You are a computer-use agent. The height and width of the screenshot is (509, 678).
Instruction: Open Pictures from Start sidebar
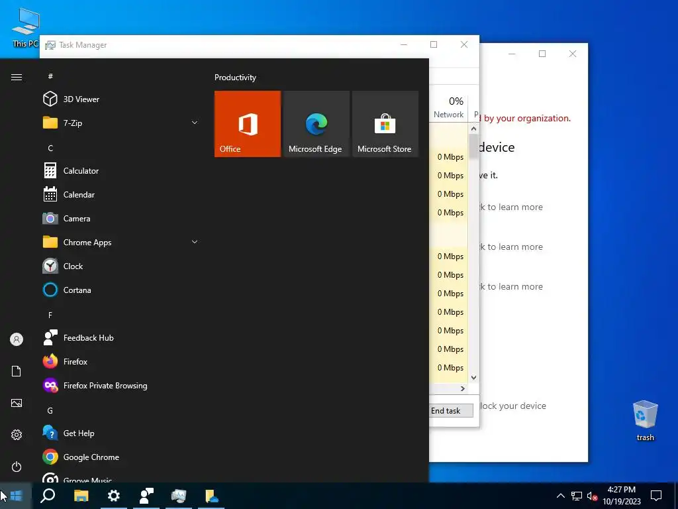pos(17,403)
